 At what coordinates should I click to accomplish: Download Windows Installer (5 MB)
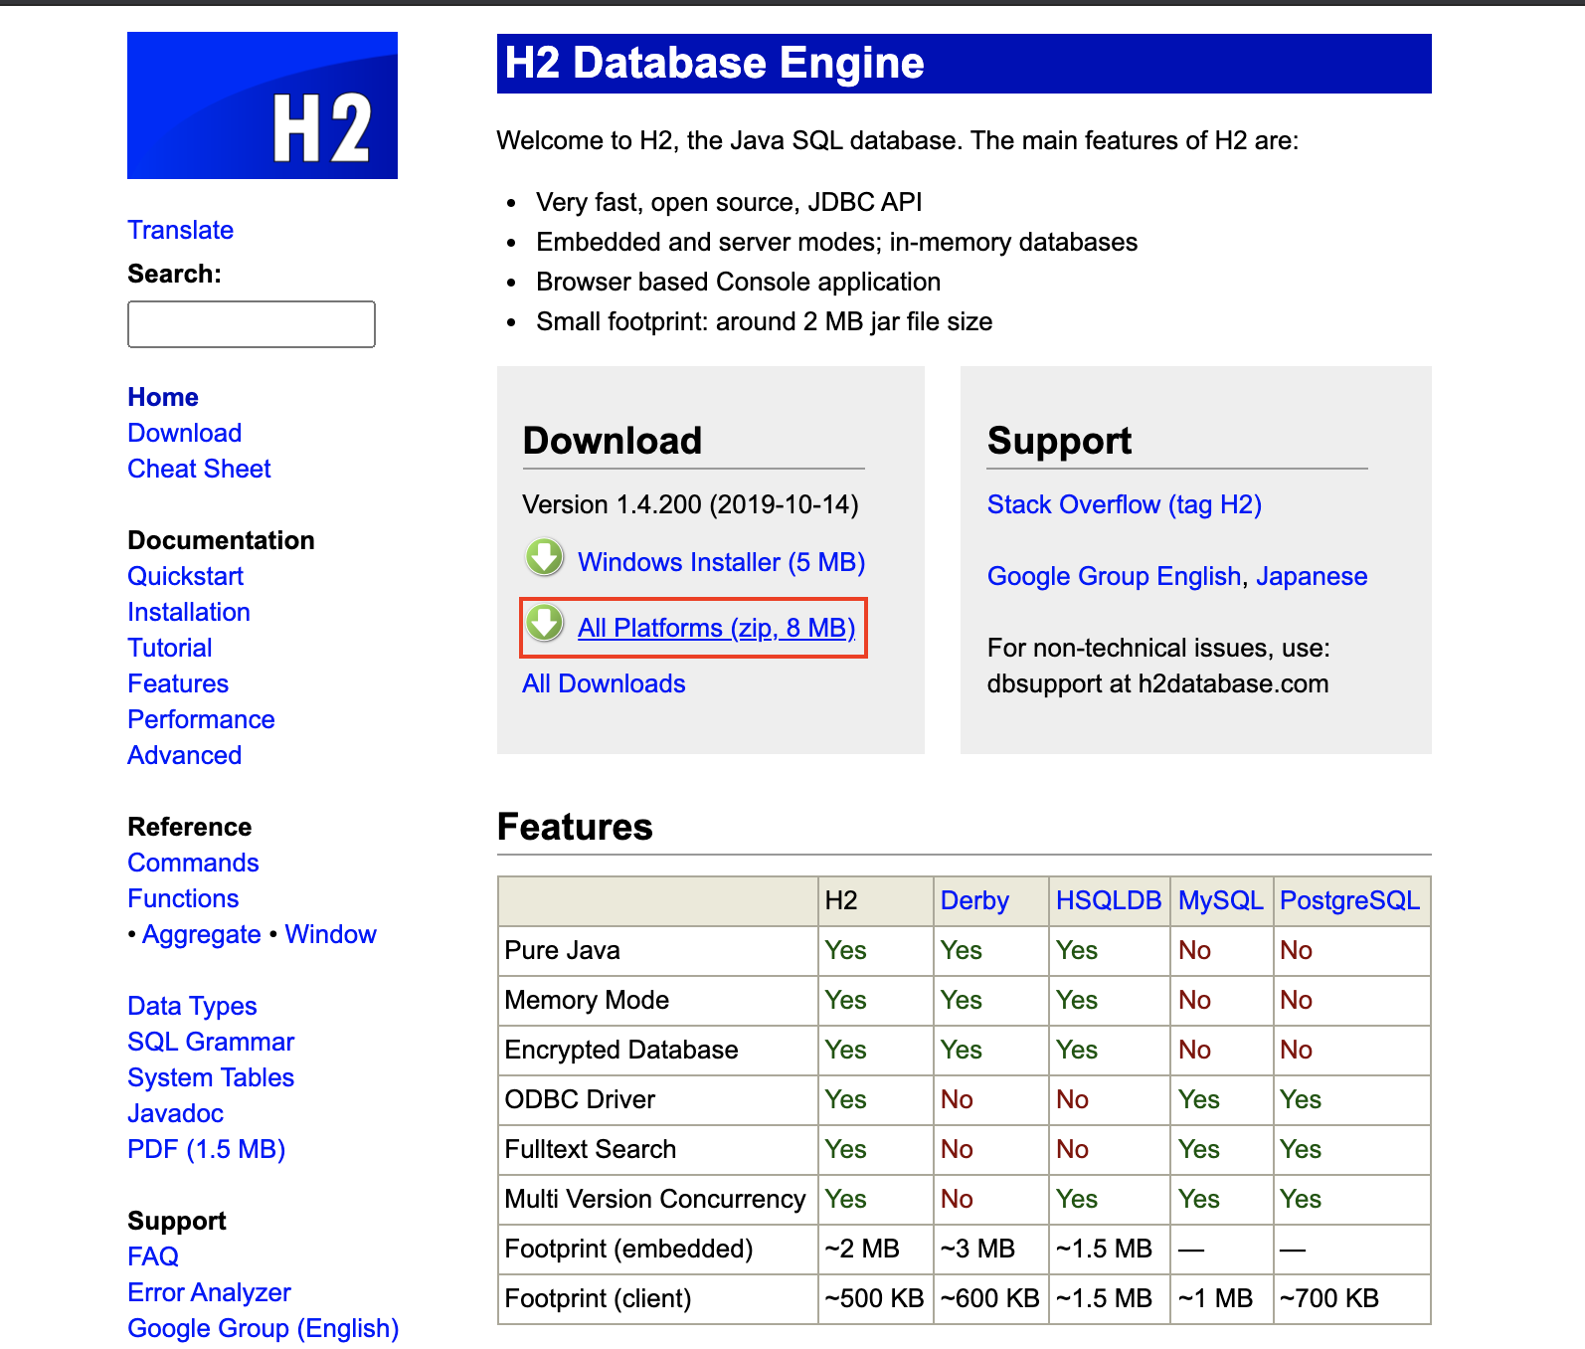721,562
